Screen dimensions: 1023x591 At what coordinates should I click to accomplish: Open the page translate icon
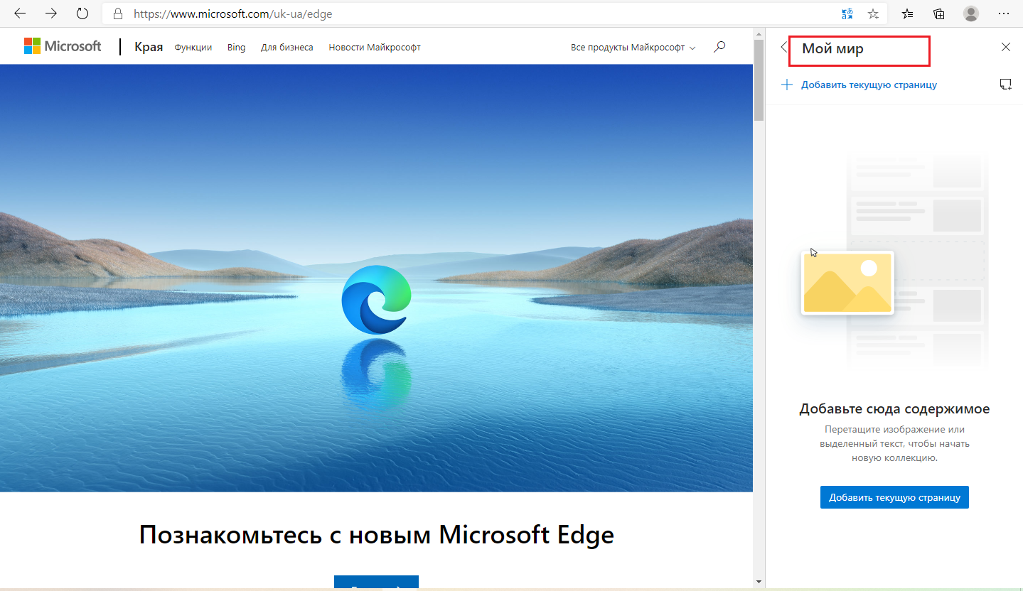click(847, 13)
